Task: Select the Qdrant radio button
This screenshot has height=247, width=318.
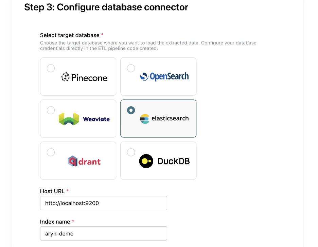Action: (51, 152)
